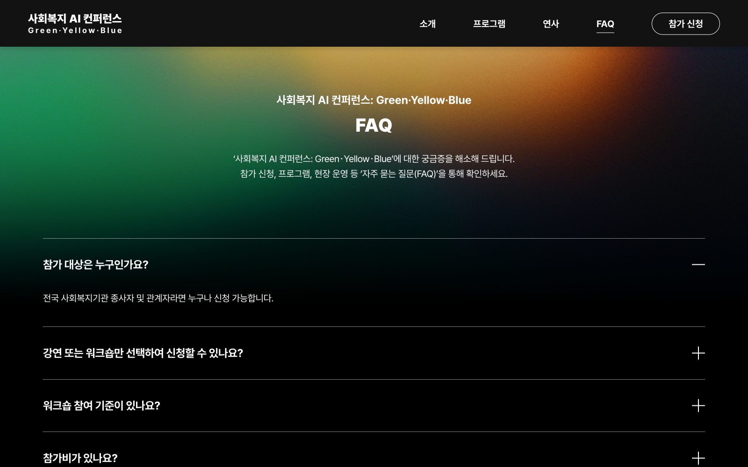The height and width of the screenshot is (467, 748).
Task: Click the 사회복지 AI 컨퍼런스 header logo title
Action: tap(75, 19)
